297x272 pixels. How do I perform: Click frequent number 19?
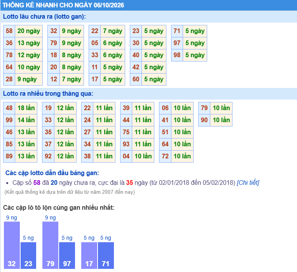point(48,108)
